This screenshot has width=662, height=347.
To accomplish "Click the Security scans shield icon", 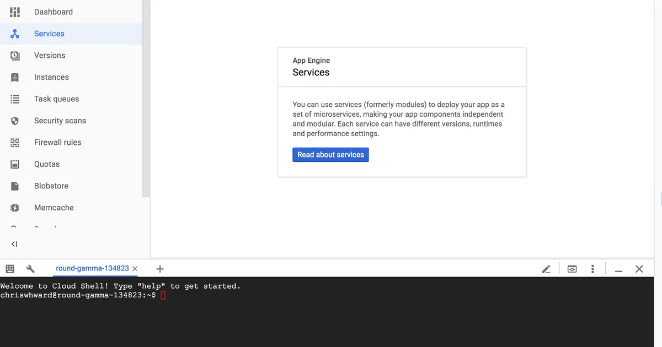I will [x=15, y=121].
